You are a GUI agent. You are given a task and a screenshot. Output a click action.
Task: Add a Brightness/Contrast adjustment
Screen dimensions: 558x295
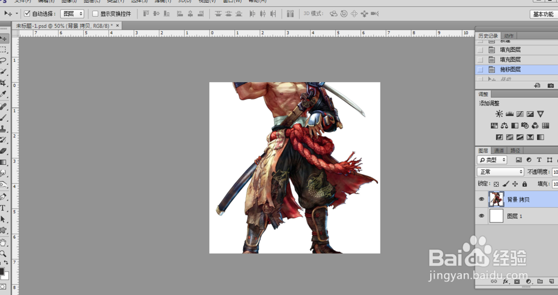tap(499, 114)
